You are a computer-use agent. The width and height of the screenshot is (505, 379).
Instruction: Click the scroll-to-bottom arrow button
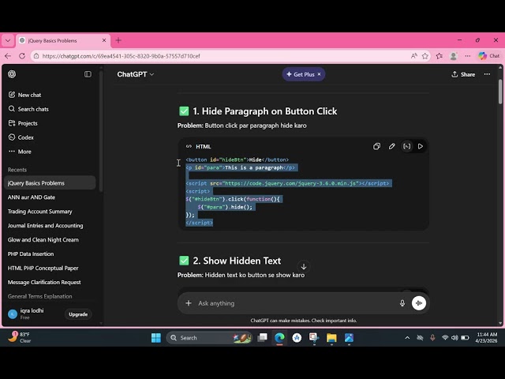point(303,267)
